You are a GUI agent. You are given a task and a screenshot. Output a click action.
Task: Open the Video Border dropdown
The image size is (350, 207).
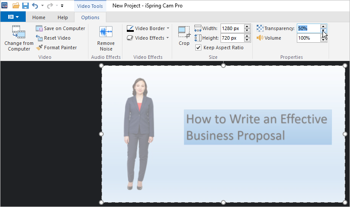point(148,28)
